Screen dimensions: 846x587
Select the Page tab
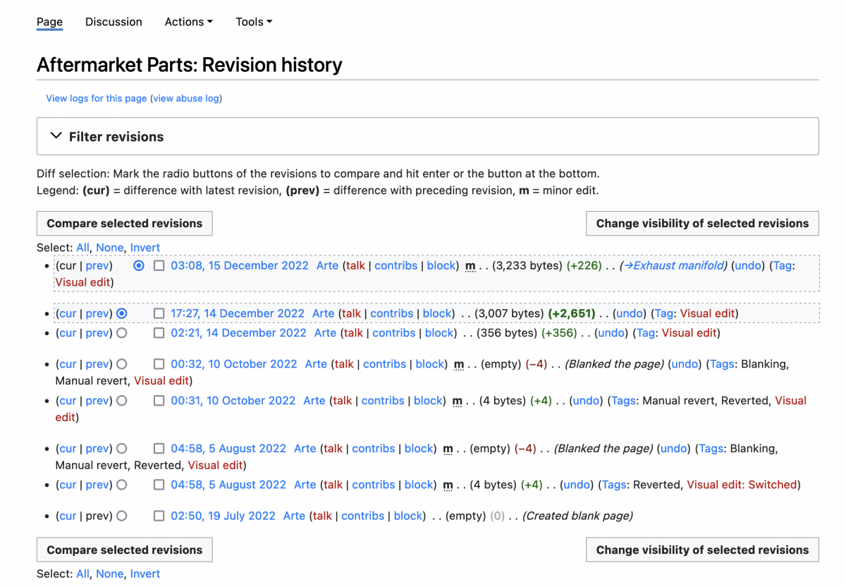tap(49, 22)
